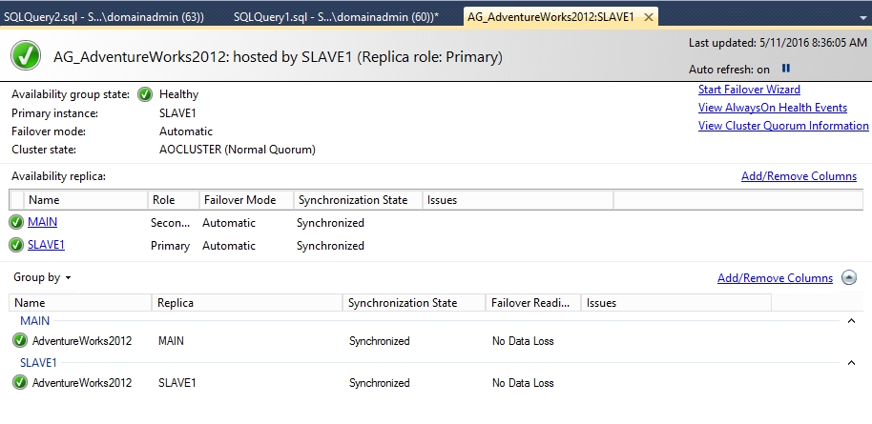Open Start Failover Wizard link
The image size is (872, 424).
coord(749,90)
